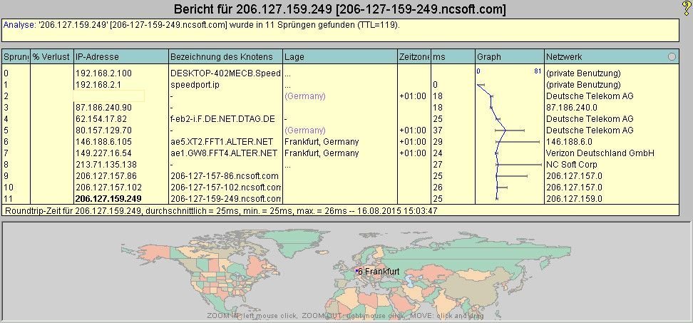This screenshot has height=323, width=693.
Task: Click Deutsche Telekom AG in hop 4 row
Action: point(590,119)
